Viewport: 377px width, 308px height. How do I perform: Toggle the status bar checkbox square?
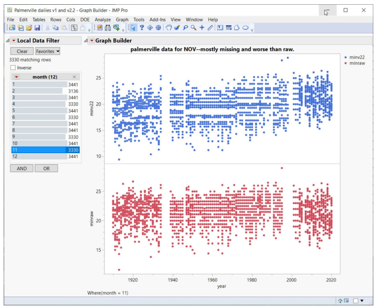pos(356,301)
